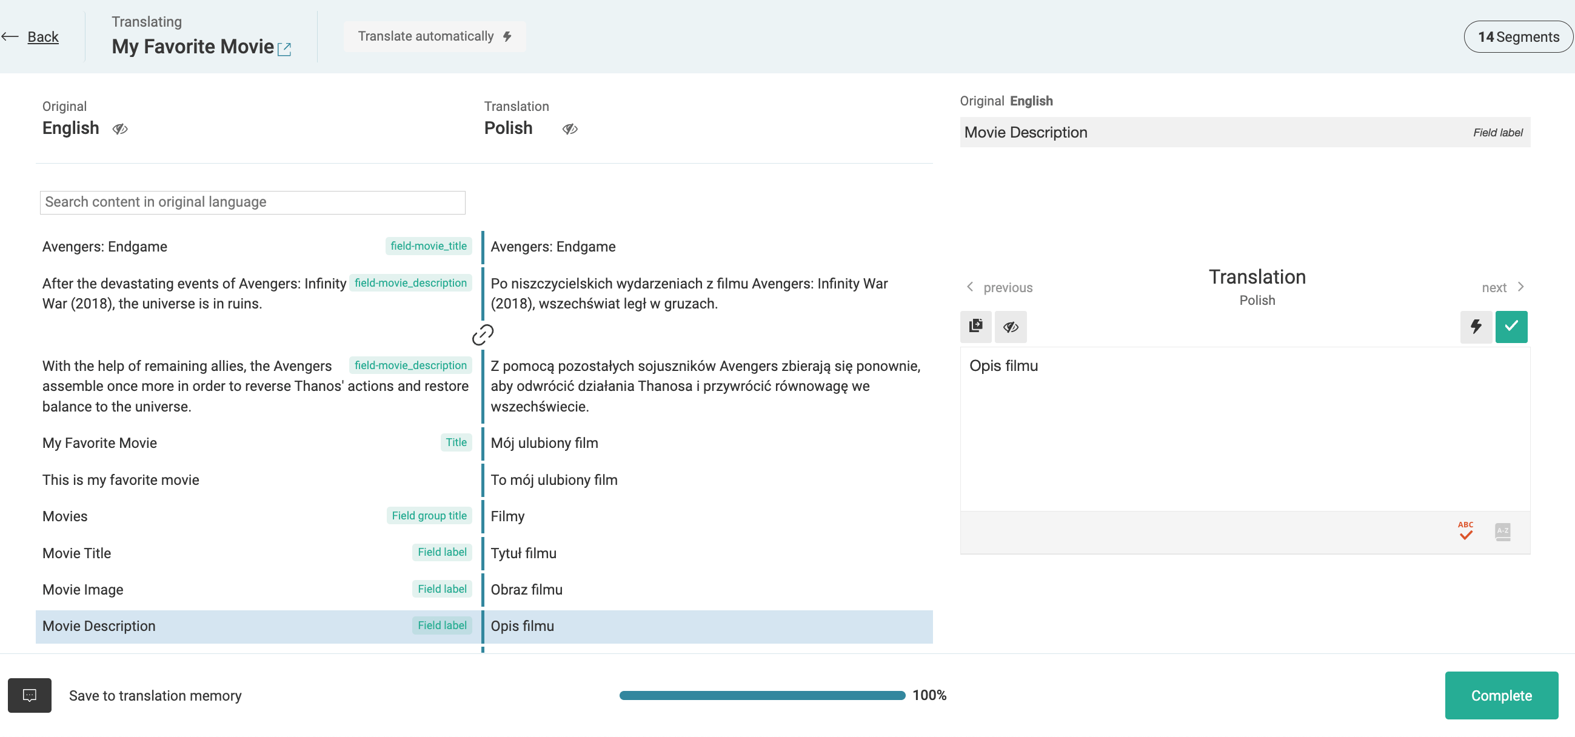Copy source text into the translation field
1575x737 pixels.
pos(976,326)
